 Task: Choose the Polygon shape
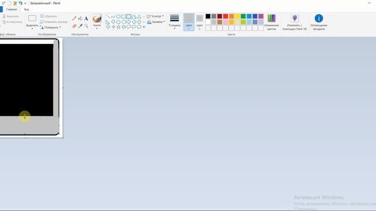tap(134, 16)
